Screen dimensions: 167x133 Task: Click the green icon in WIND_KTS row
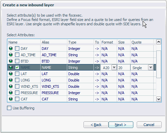(11, 86)
